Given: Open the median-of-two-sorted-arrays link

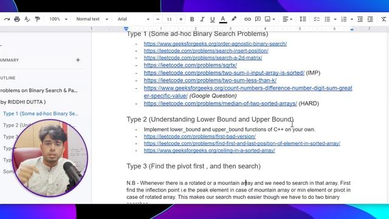Looking at the screenshot, I should coord(220,103).
